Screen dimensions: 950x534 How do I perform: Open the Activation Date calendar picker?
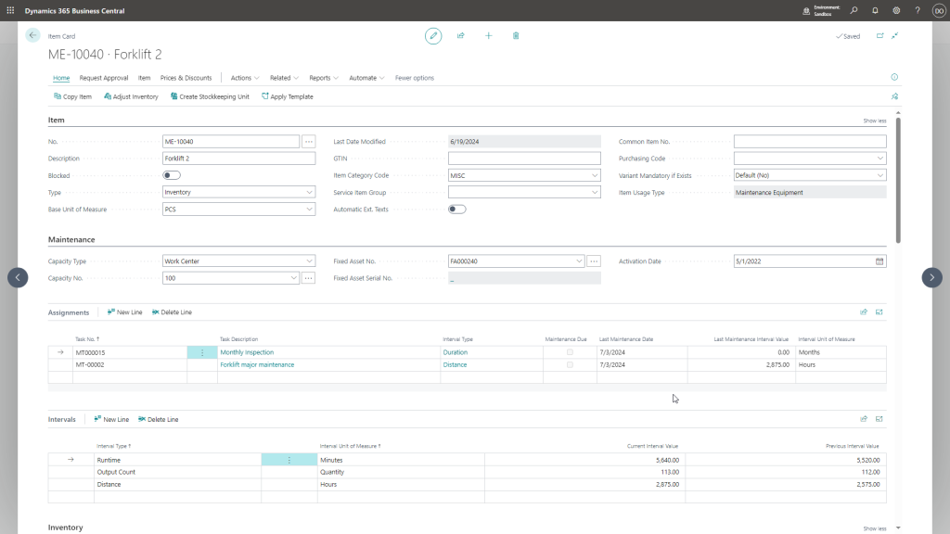(879, 261)
